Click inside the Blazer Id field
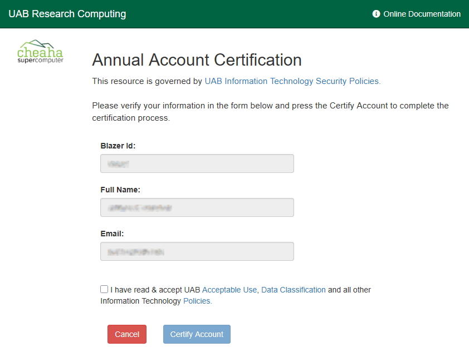Viewport: 469px width, 352px height. tap(197, 163)
